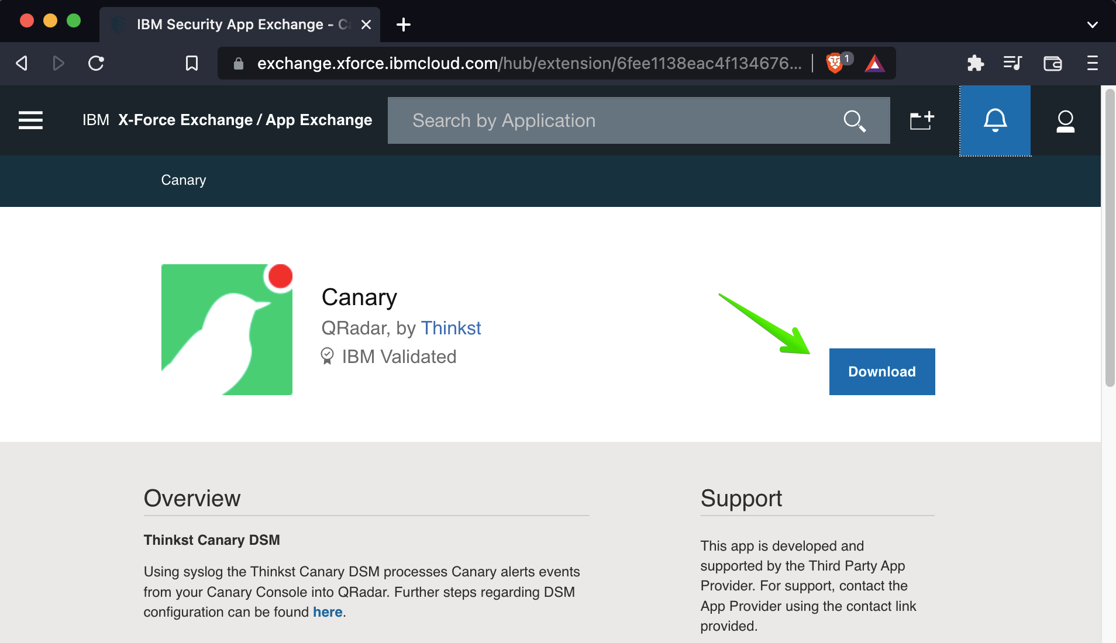
Task: Click the Overview section heading
Action: coord(192,498)
